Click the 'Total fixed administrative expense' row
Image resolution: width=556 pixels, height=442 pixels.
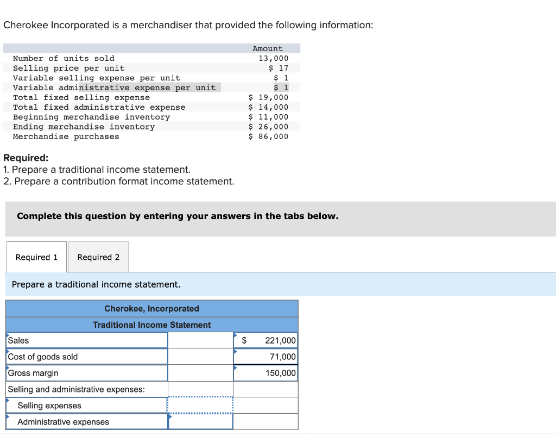pos(152,107)
